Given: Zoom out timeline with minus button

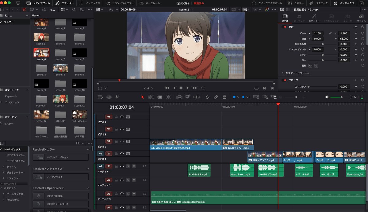Looking at the screenshot, I should click(x=281, y=97).
